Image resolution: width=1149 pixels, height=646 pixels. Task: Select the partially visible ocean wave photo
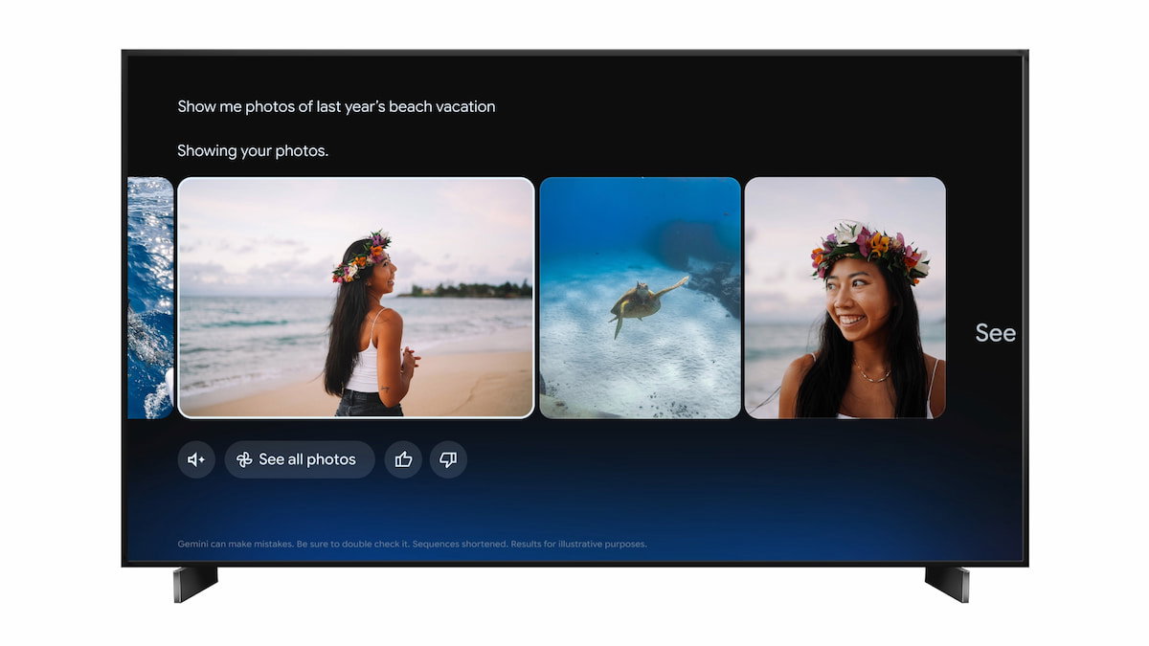148,297
